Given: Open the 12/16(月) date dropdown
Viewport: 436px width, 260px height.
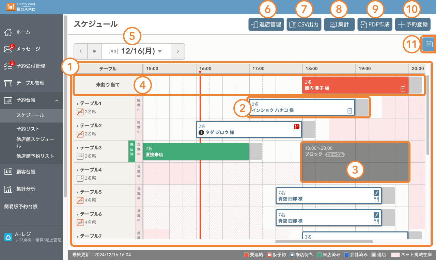Looking at the screenshot, I should pyautogui.click(x=136, y=51).
